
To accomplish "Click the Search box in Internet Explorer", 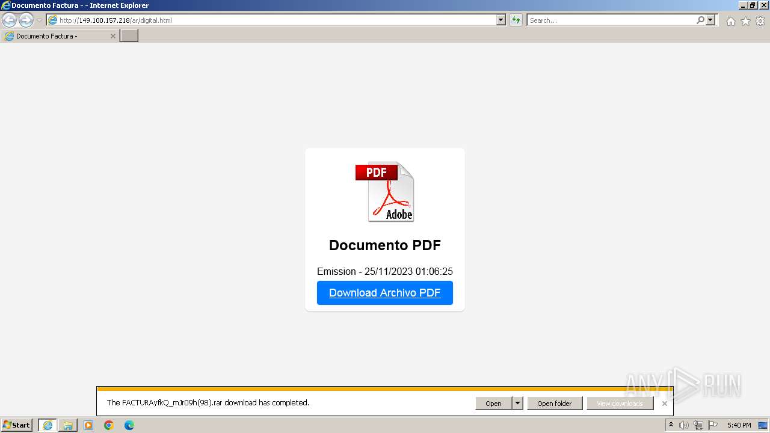I will coord(611,20).
